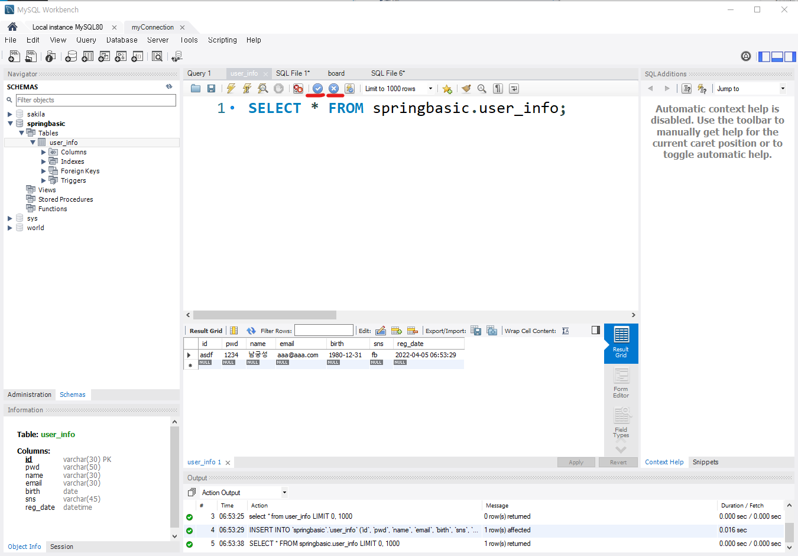798x556 pixels.
Task: Delete selected rows in result grid
Action: 413,331
